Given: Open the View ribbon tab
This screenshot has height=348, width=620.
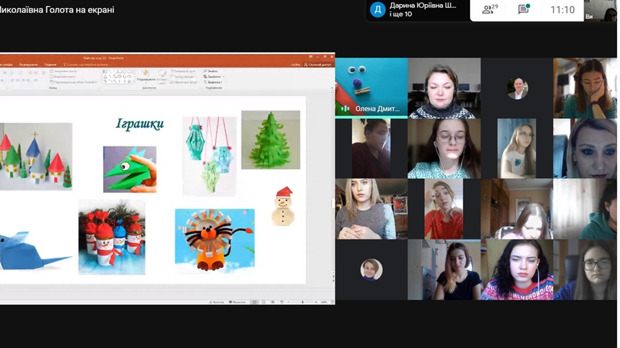Looking at the screenshot, I should [x=50, y=64].
